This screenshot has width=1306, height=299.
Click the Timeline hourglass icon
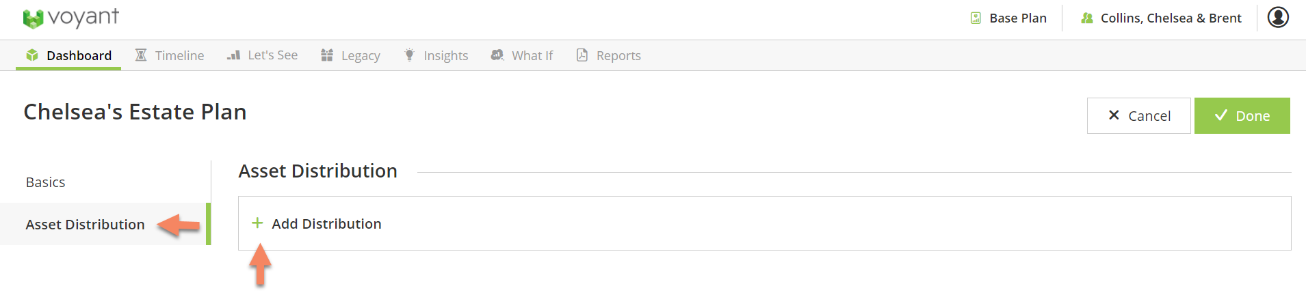pyautogui.click(x=141, y=55)
